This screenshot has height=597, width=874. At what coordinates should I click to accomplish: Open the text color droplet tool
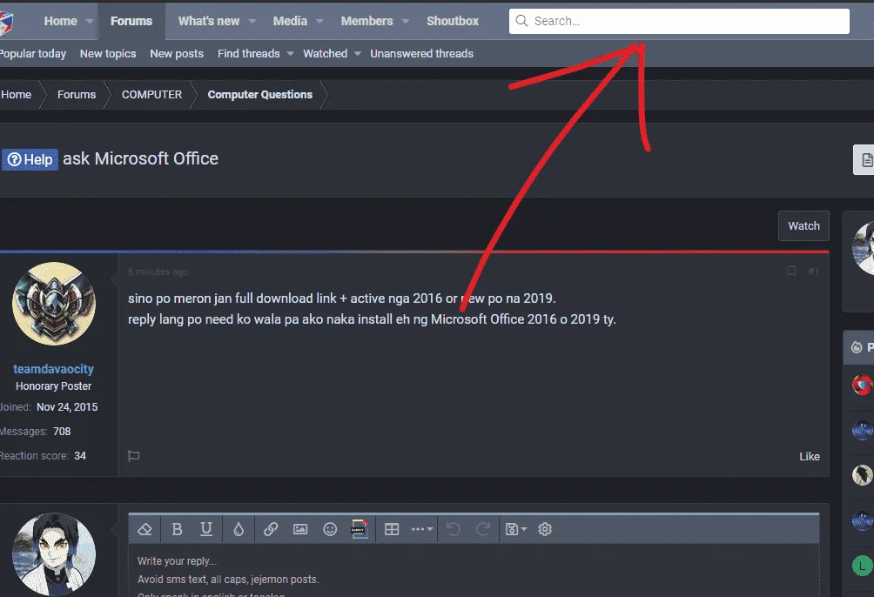click(239, 529)
